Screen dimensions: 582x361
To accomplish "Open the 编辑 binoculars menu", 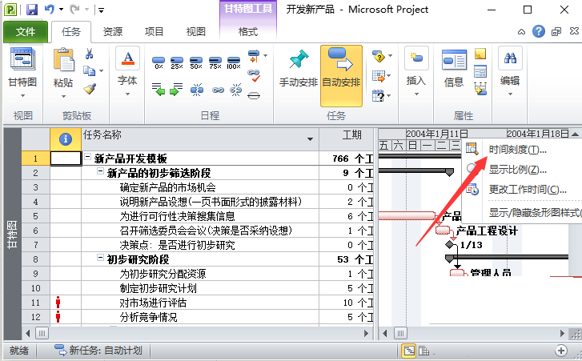I will coord(510,71).
